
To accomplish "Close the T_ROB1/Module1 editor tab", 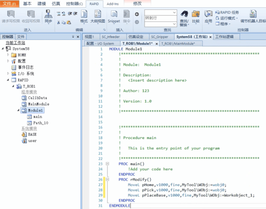I will [157, 44].
